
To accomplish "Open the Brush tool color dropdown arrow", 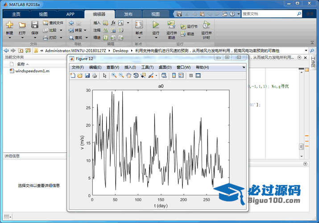I will (x=156, y=75).
